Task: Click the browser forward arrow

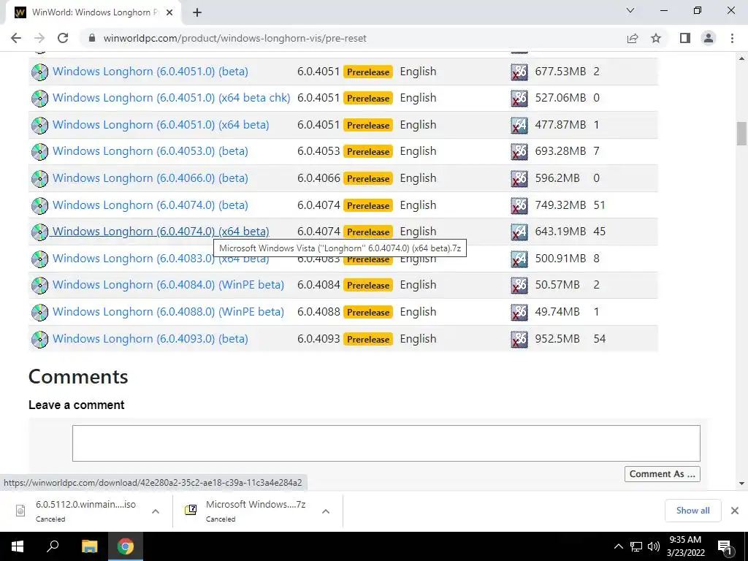Action: (39, 38)
